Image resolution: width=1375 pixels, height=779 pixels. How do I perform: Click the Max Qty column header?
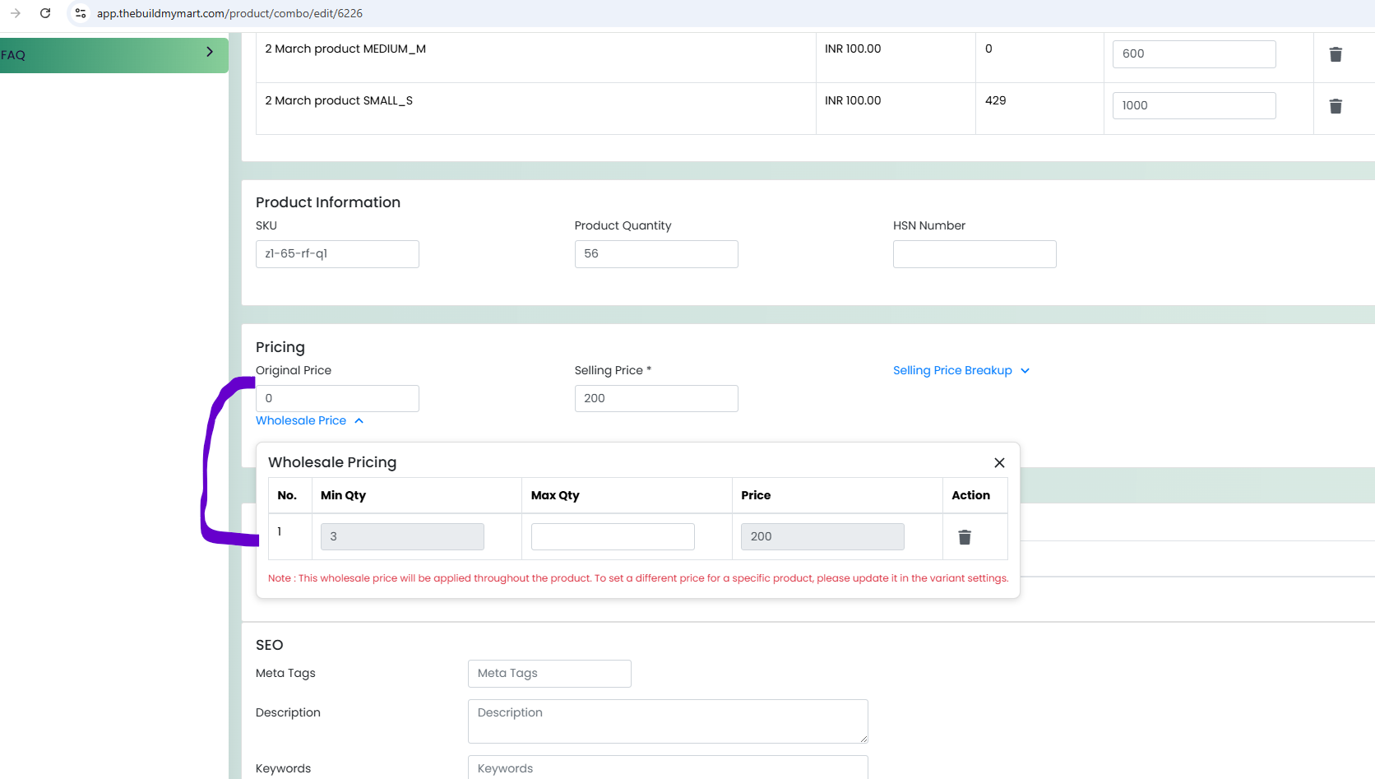[x=555, y=495]
